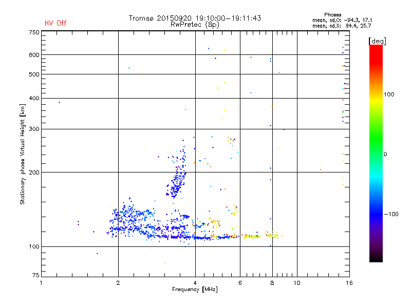
Task: Click the x-axis label 6 MHz
Action: coord(240,283)
